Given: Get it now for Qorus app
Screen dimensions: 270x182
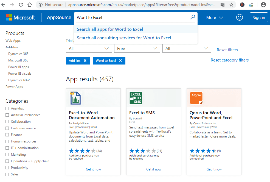Looking at the screenshot, I should pyautogui.click(x=214, y=169).
